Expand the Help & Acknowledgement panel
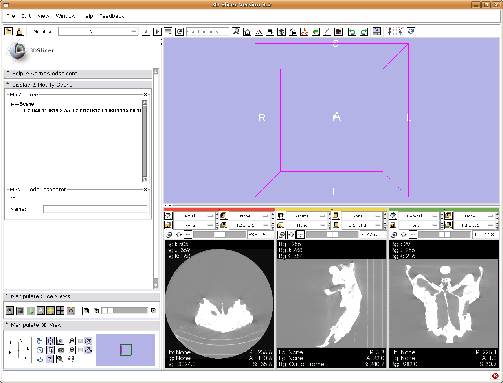Viewport: 503px width, 383px height. (78, 73)
